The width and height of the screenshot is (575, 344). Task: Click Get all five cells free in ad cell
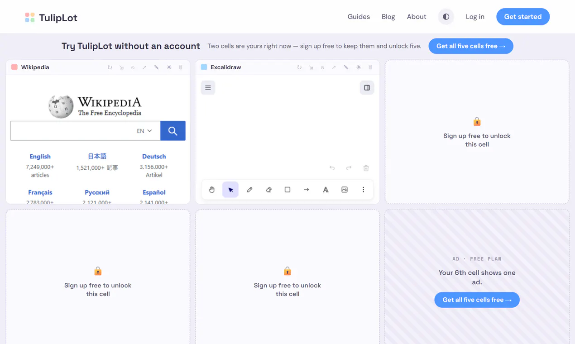(x=477, y=300)
